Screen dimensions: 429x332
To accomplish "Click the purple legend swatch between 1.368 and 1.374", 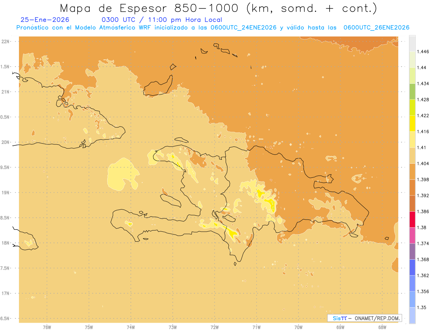I will pos(412,251).
